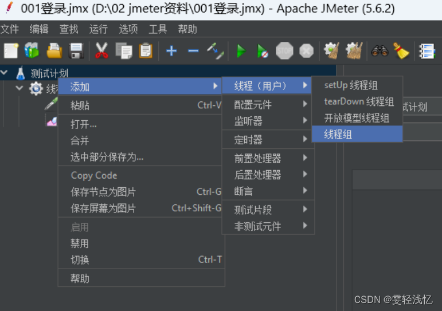Screen dimensions: 442x311
Task: Expand the 非测试元件 submenu
Action: coord(268,226)
